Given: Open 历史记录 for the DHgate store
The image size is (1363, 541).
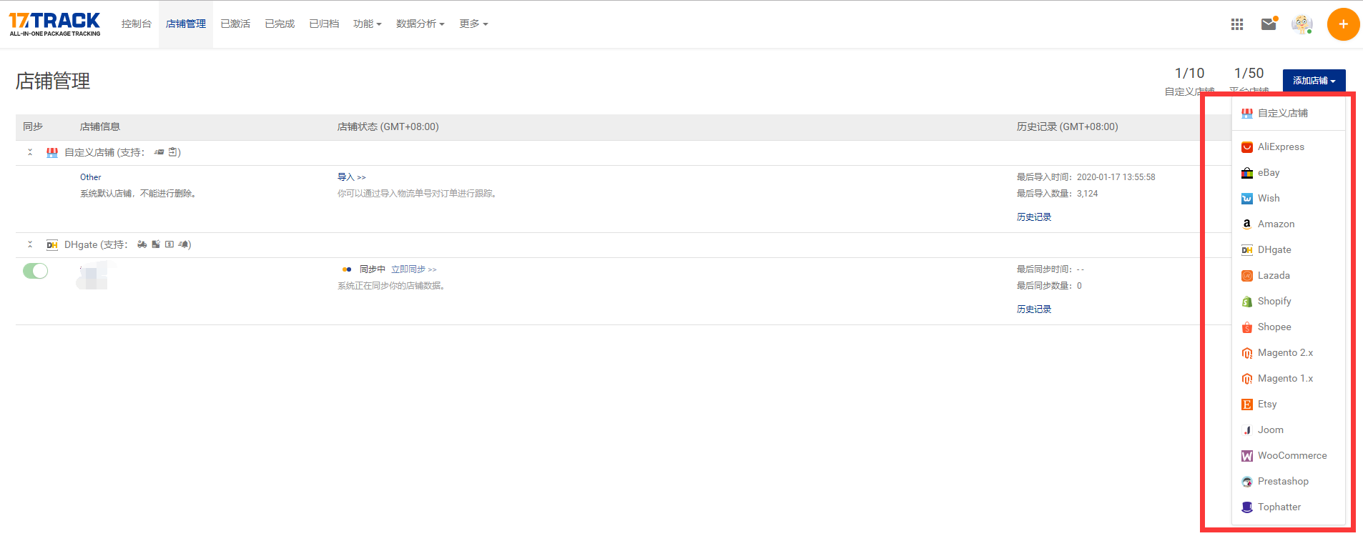Looking at the screenshot, I should (1034, 309).
